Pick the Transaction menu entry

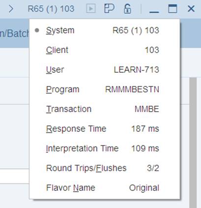tap(105, 109)
